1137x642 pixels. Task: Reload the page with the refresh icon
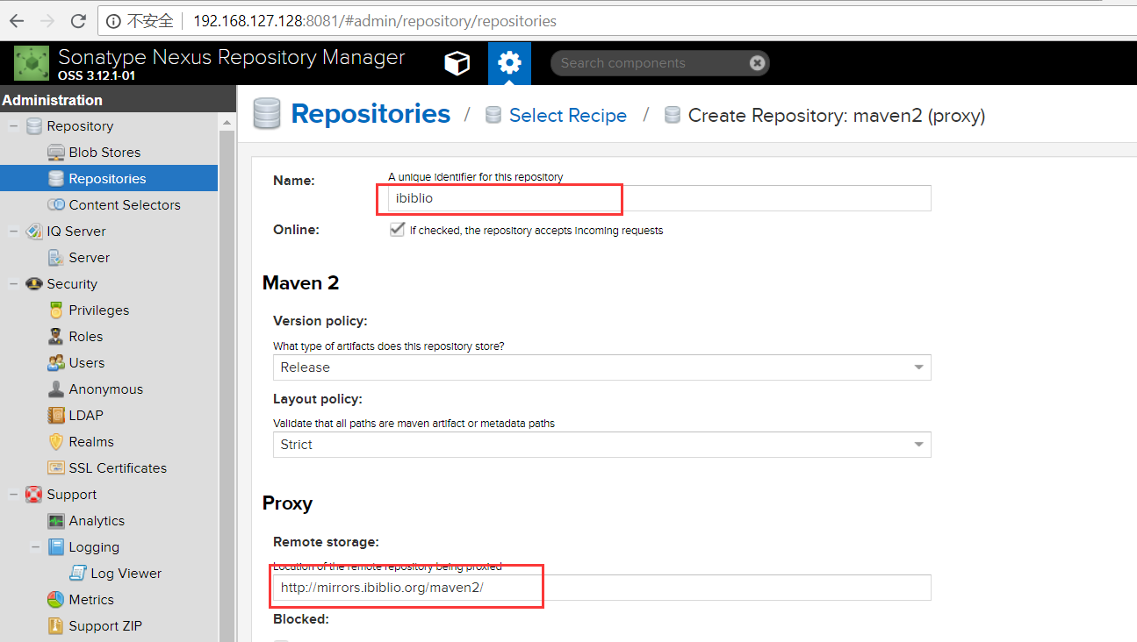(78, 20)
